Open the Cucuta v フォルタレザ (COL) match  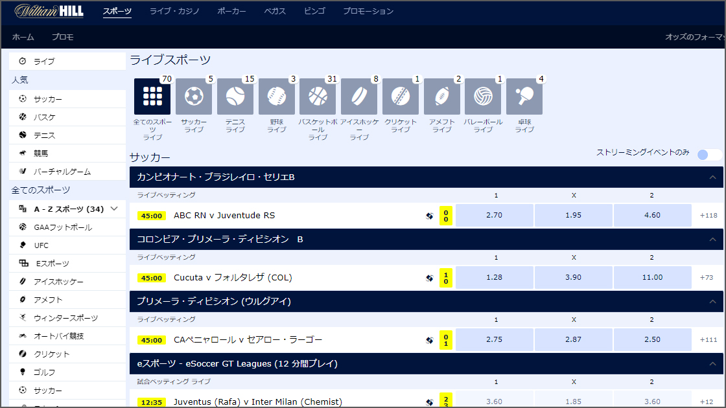click(x=233, y=278)
